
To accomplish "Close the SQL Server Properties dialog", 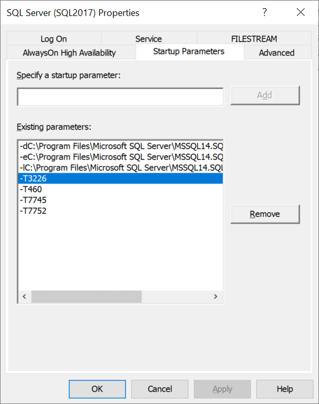I will pyautogui.click(x=301, y=13).
